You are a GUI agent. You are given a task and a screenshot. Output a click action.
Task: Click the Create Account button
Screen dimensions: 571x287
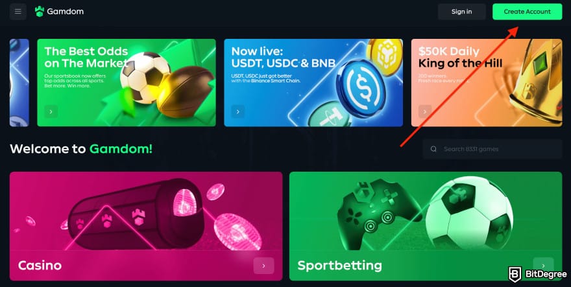click(x=528, y=12)
